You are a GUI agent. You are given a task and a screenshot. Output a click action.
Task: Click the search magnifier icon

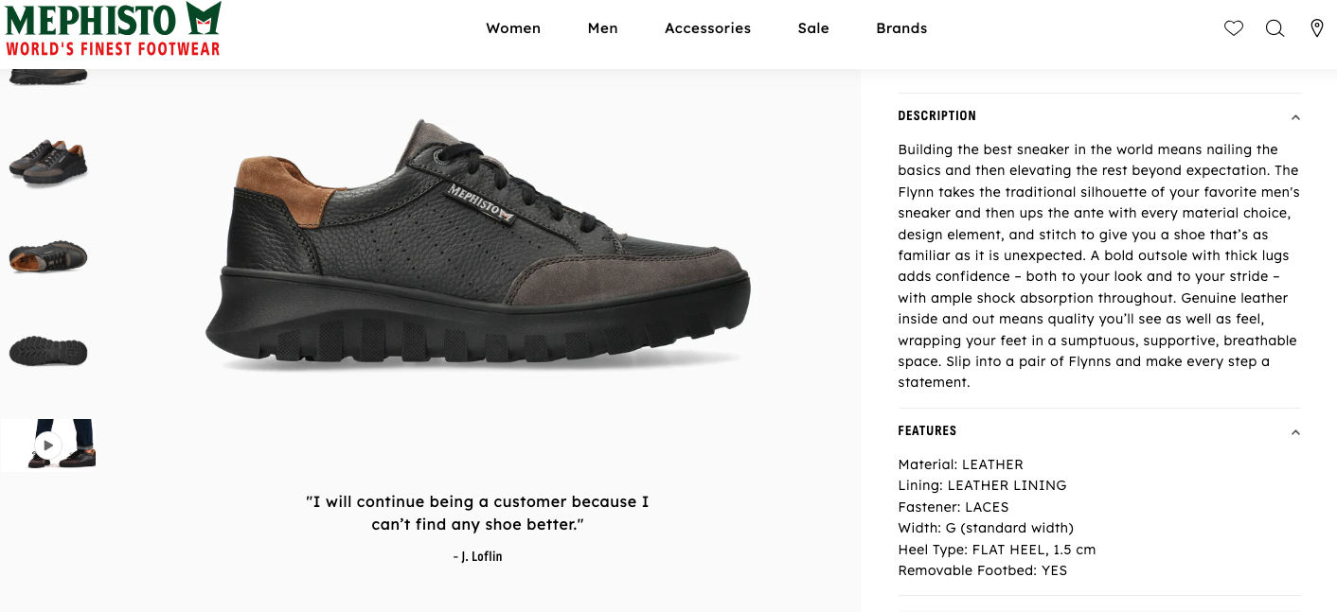1275,28
